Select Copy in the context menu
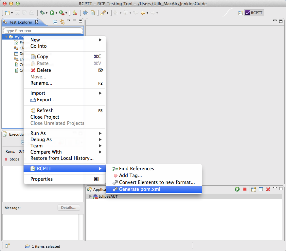The height and width of the screenshot is (251, 286). coord(64,57)
